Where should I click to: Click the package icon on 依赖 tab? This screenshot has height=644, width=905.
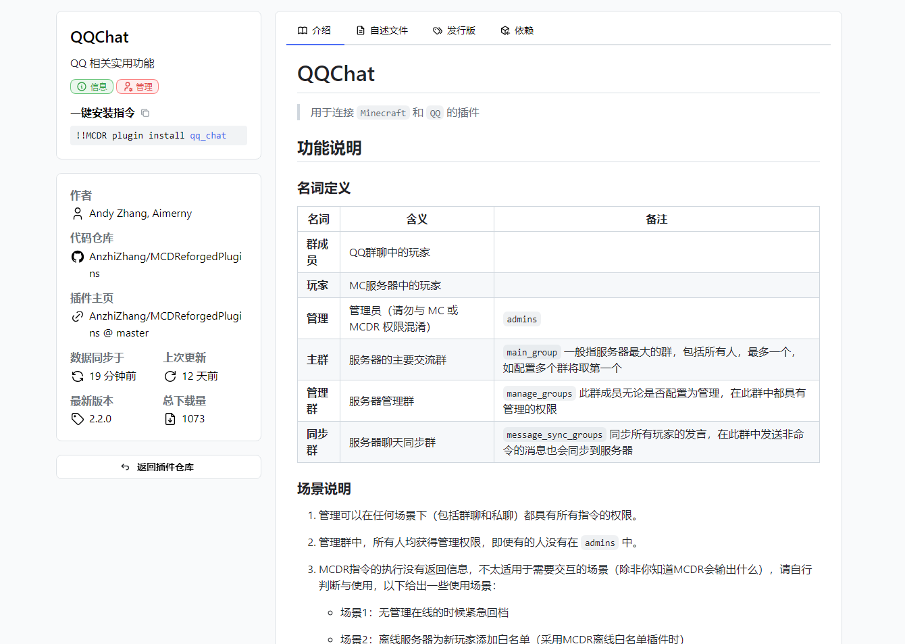coord(505,30)
